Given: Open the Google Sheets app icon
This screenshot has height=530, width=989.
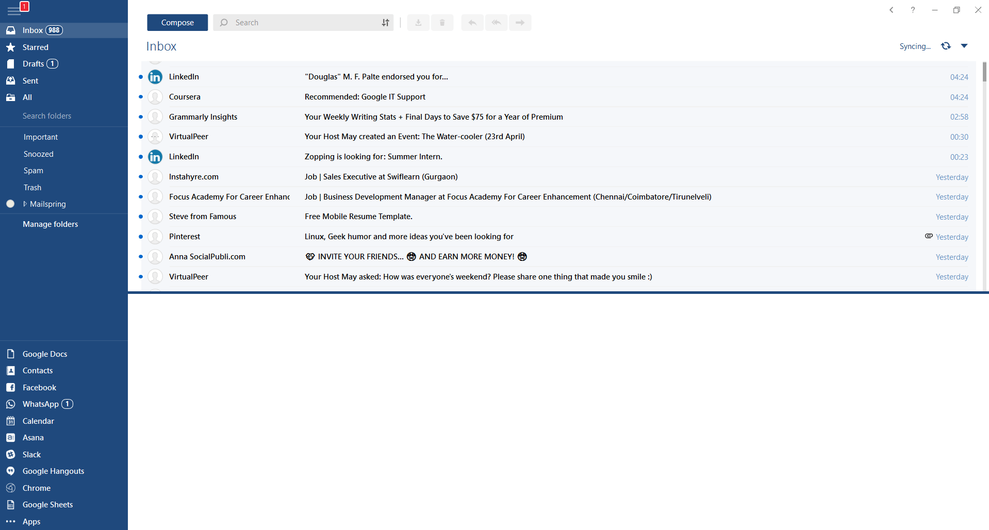Looking at the screenshot, I should 11,505.
